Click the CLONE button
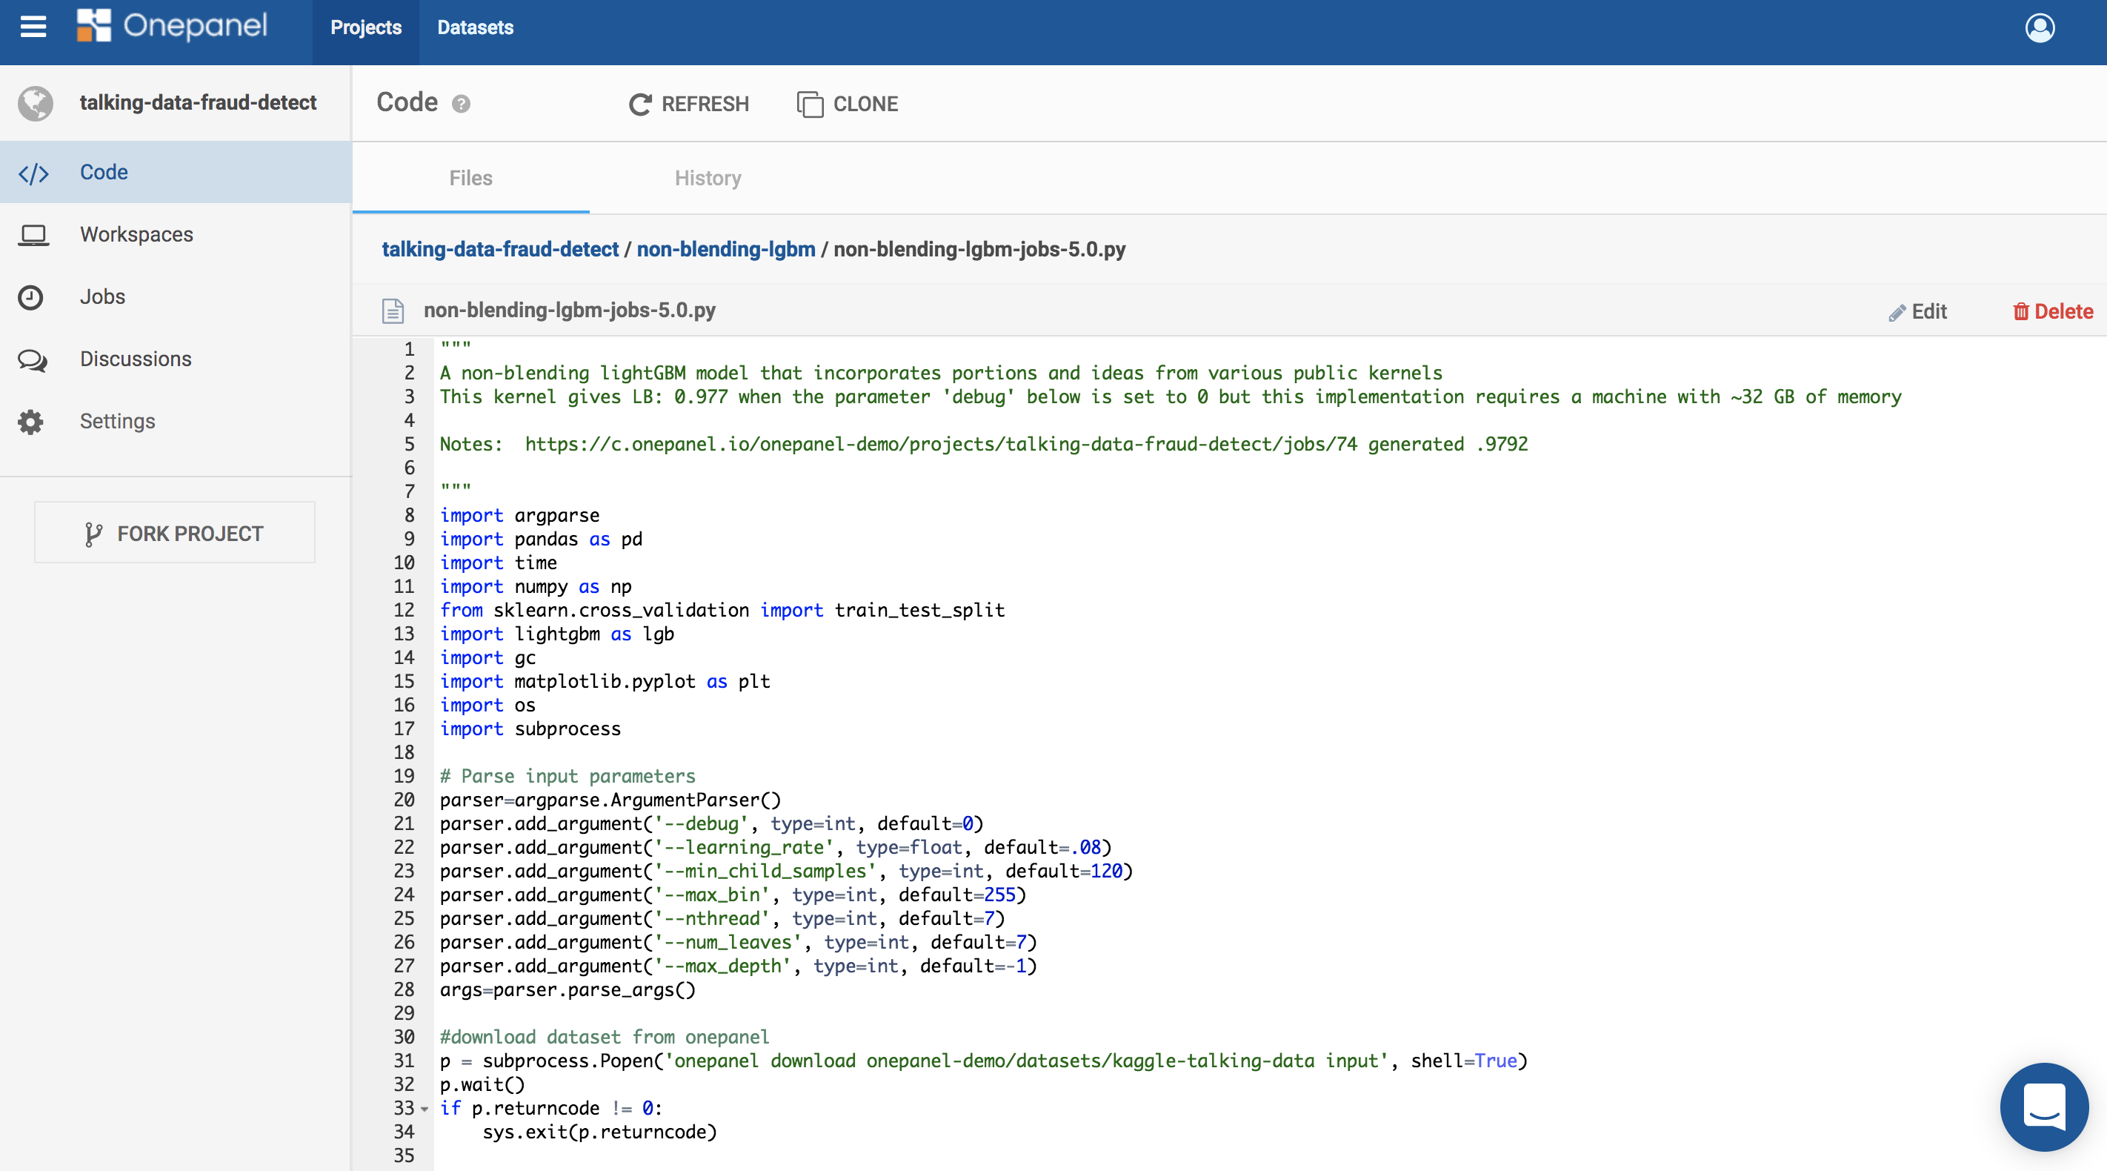Screen dimensions: 2107x1171 coord(848,104)
